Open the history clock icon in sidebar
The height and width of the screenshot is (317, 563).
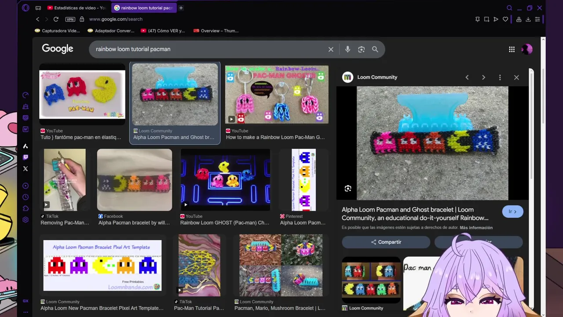pyautogui.click(x=26, y=197)
